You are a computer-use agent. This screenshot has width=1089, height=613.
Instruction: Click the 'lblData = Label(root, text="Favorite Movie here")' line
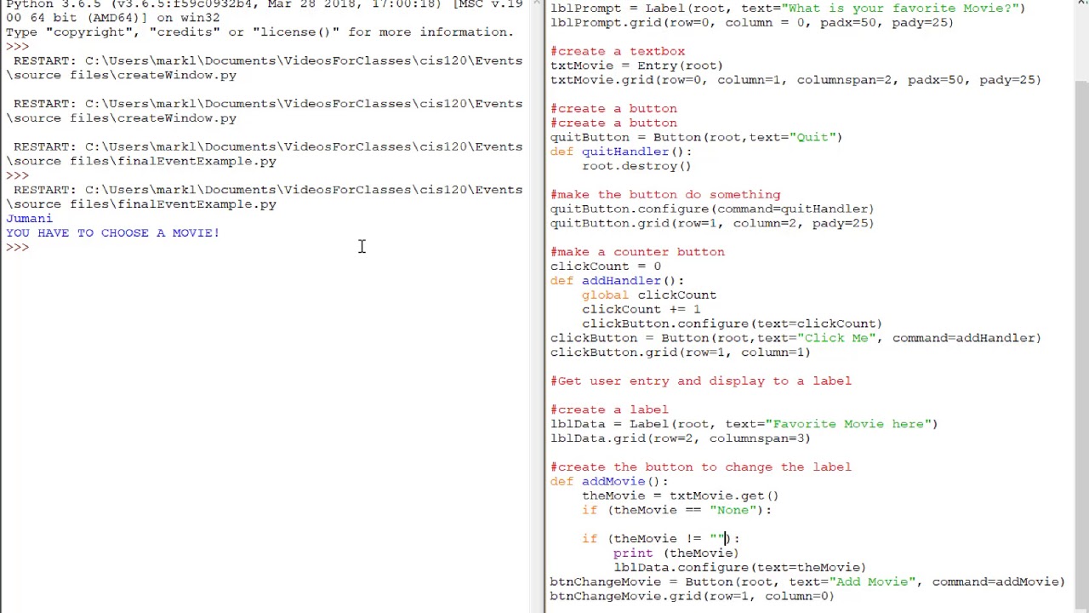coord(744,424)
